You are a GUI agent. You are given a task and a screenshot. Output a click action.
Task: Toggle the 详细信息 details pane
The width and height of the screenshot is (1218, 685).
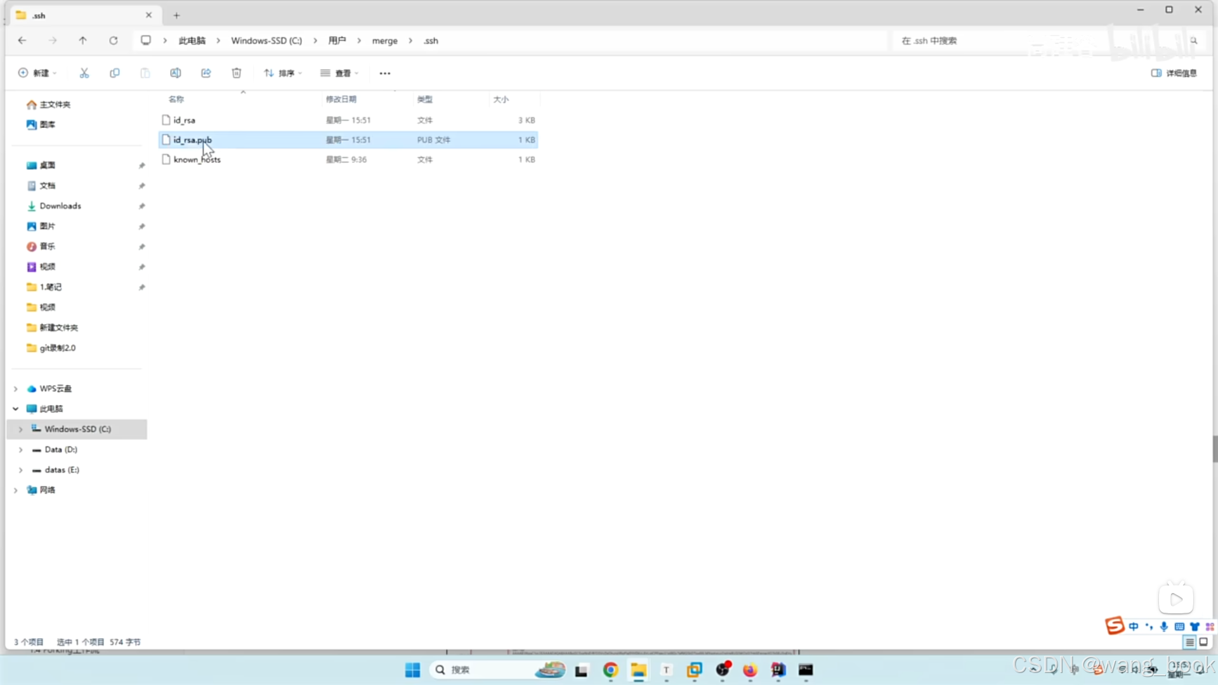point(1174,73)
